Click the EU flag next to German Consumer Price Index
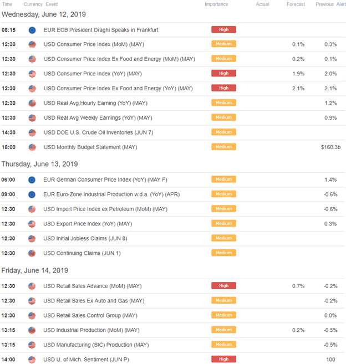This screenshot has height=364, width=346. click(x=32, y=180)
